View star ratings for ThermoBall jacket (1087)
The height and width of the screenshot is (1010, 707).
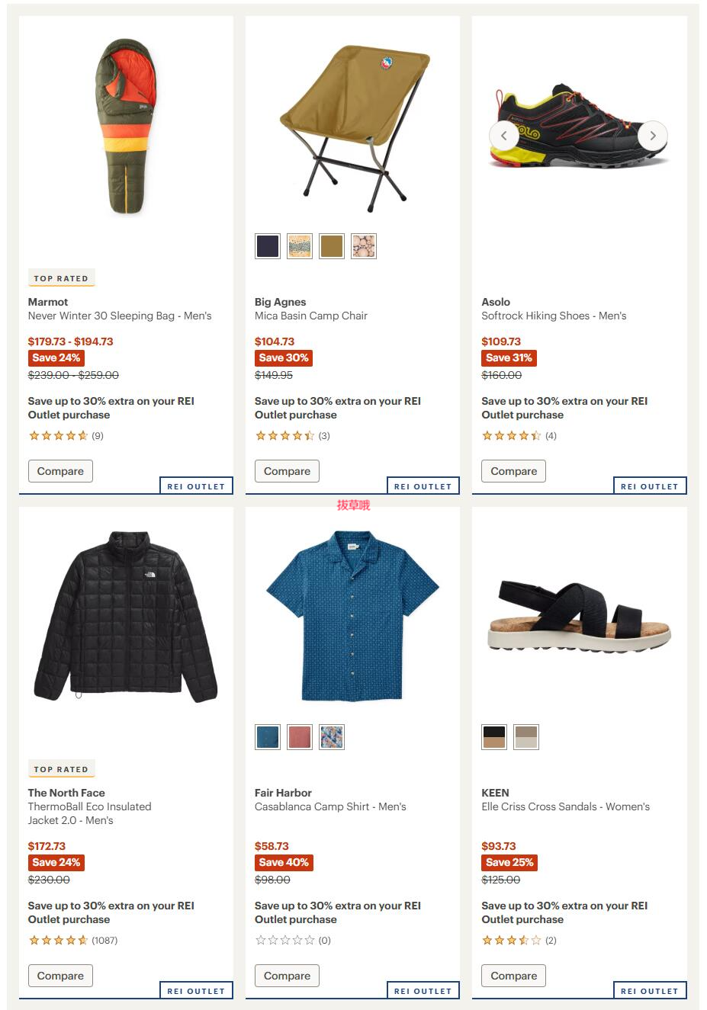pyautogui.click(x=72, y=941)
